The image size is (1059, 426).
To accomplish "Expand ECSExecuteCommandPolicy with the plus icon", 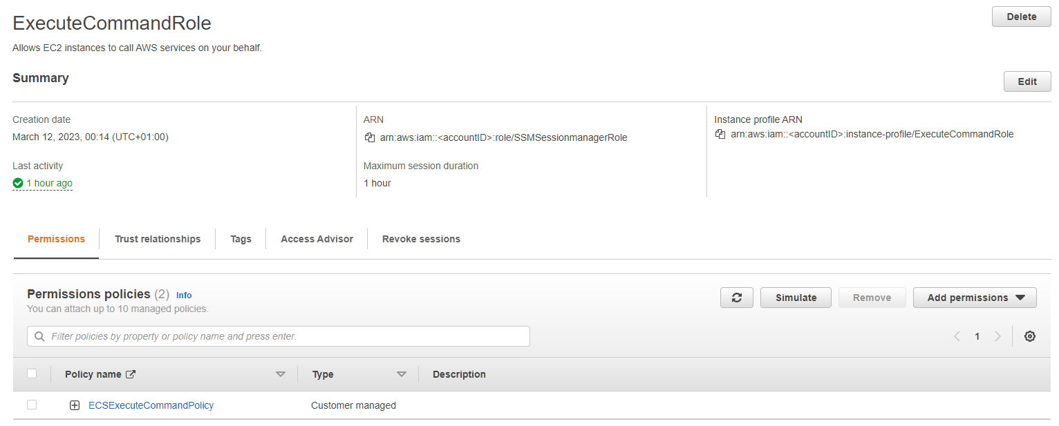I will click(x=75, y=405).
